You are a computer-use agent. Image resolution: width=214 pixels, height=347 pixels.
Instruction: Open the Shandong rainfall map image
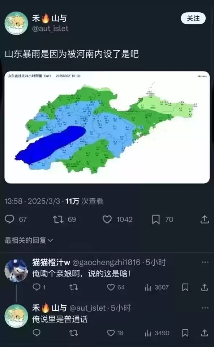[x=107, y=127]
